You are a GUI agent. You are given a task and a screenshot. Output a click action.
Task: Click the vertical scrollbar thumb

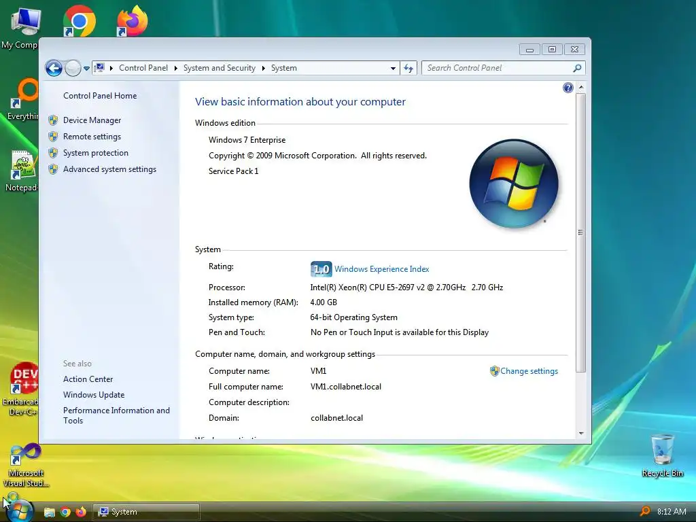pos(580,232)
